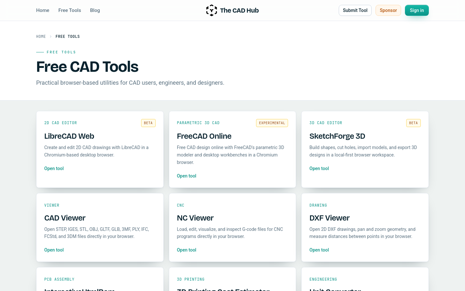Open tool link for SketchForge 3D
465x291 pixels.
pyautogui.click(x=319, y=168)
